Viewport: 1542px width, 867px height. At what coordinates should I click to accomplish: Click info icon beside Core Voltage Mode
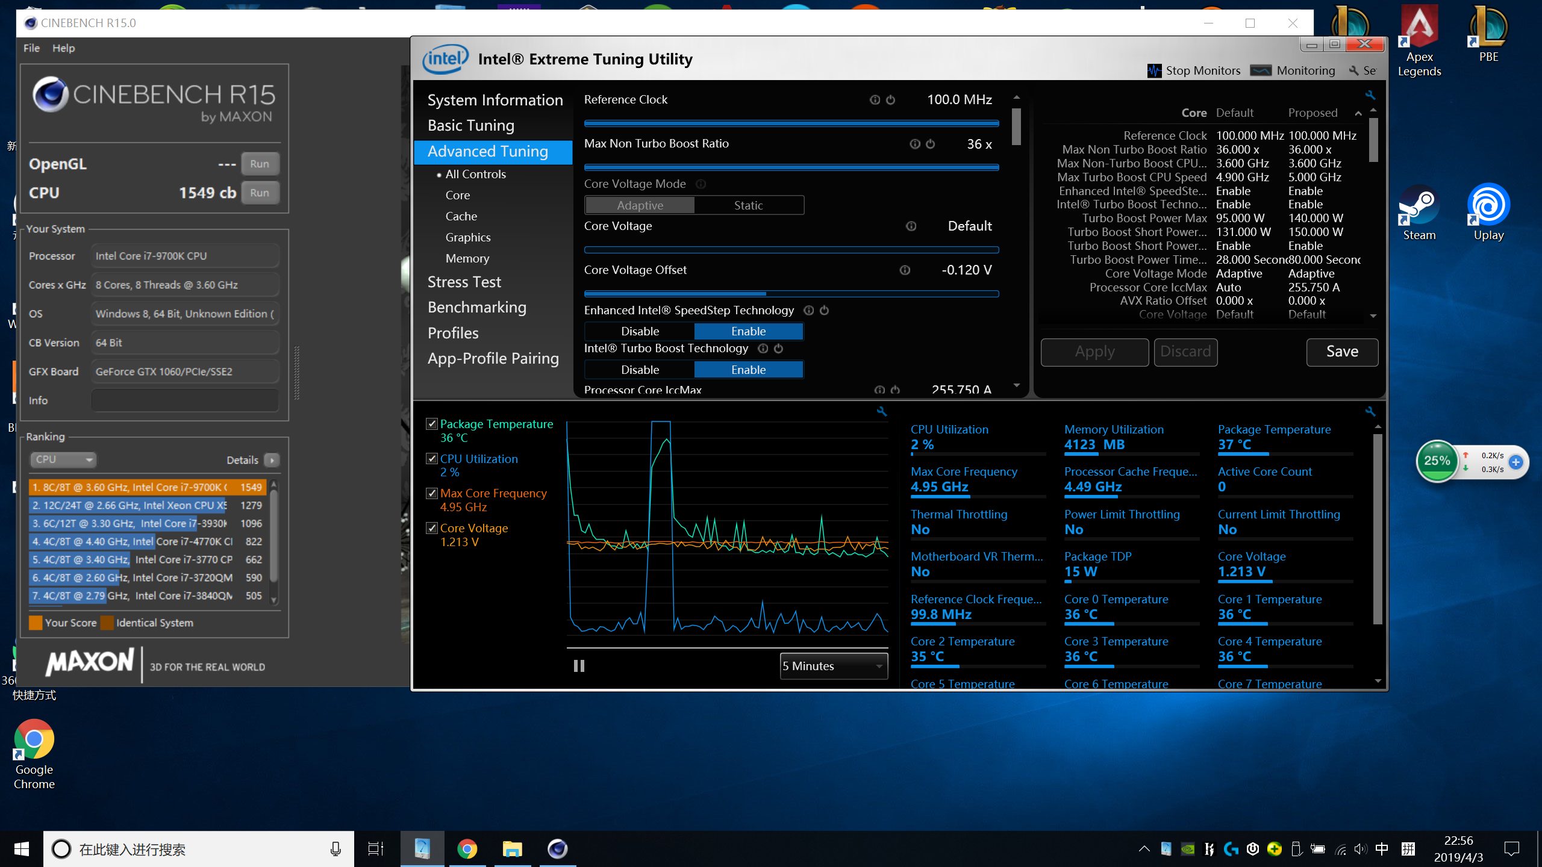701,184
